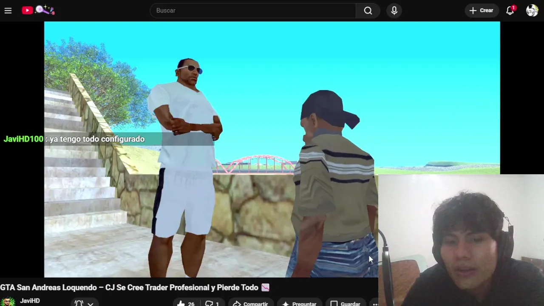
Task: Like the video with thumbs up
Action: pyautogui.click(x=186, y=303)
